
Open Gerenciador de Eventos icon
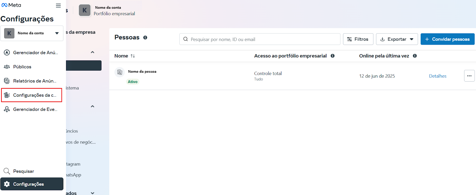7,109
